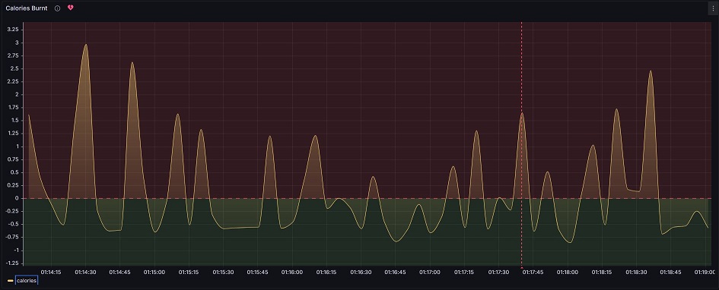This screenshot has height=290, width=719.
Task: Click the annotation marker below dashed vertical line
Action: [521, 266]
